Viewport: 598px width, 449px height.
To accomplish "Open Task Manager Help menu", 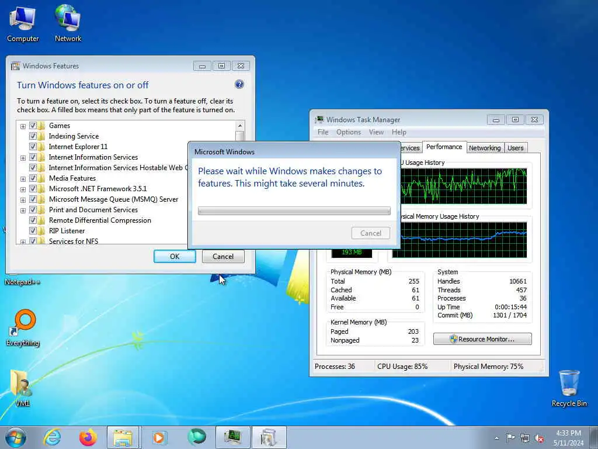I will pyautogui.click(x=399, y=132).
